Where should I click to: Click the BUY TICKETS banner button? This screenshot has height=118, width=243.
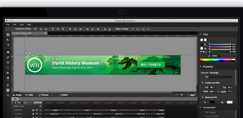(x=151, y=65)
